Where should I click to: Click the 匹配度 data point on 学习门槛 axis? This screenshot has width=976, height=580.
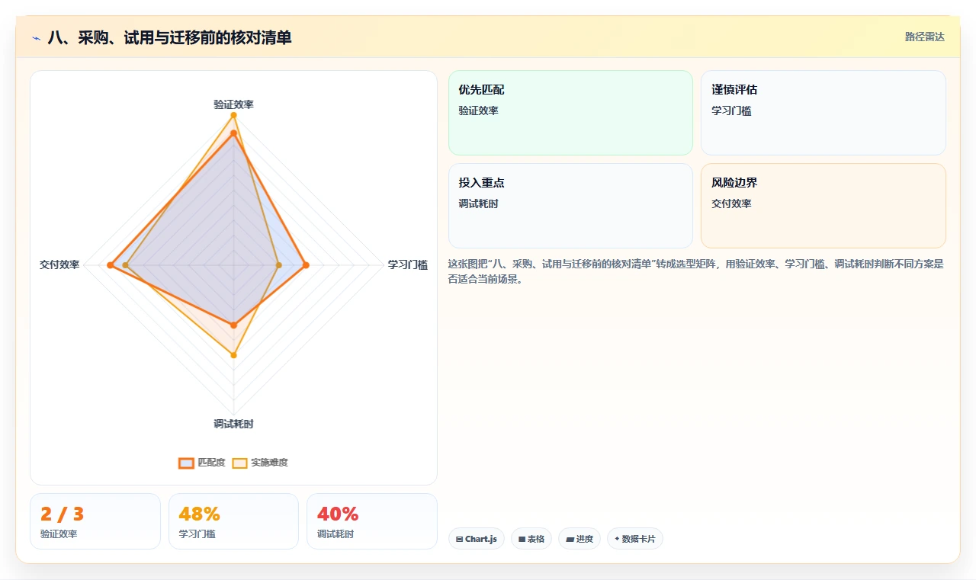(306, 265)
